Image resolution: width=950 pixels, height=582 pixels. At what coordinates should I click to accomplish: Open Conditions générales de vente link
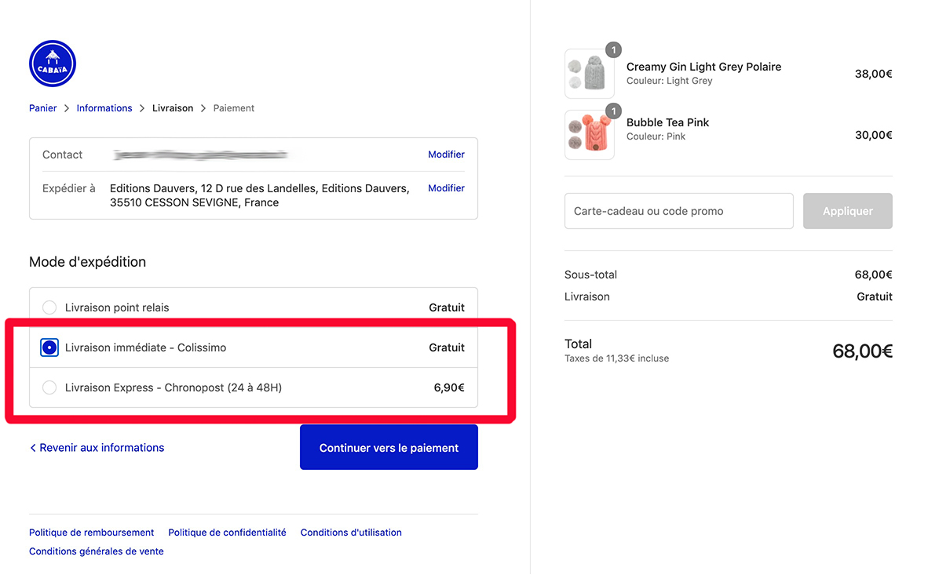click(x=97, y=551)
